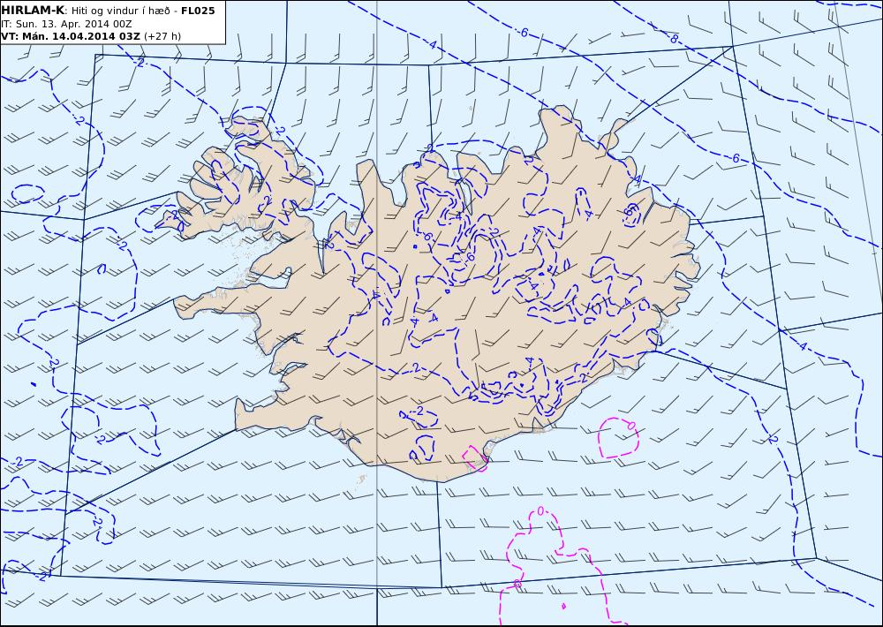Select the "IT: Sun. 13. Apr. 2014 00Z" line
This screenshot has width=883, height=627.
point(66,24)
